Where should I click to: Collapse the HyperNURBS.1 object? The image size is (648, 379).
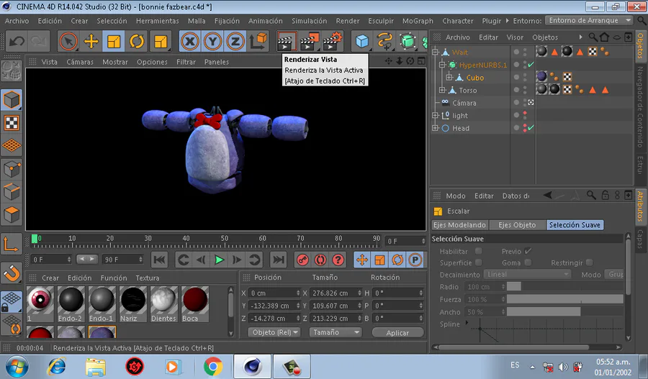[442, 65]
